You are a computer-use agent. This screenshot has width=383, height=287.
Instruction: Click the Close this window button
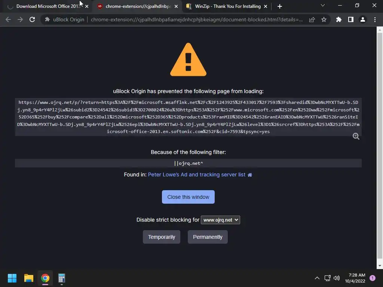pyautogui.click(x=188, y=197)
